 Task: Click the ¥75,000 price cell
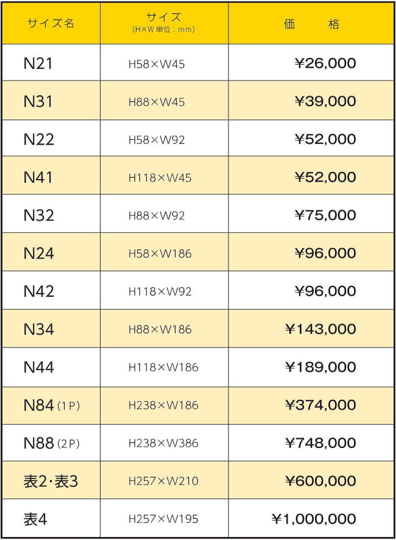point(325,215)
